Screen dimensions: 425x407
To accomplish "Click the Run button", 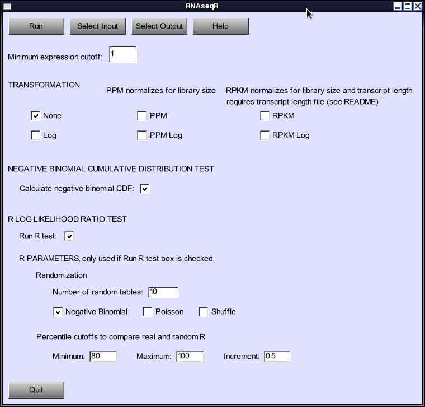I will [x=36, y=26].
